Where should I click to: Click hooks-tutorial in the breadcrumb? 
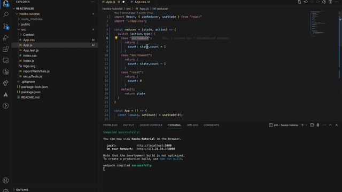coord(112,9)
